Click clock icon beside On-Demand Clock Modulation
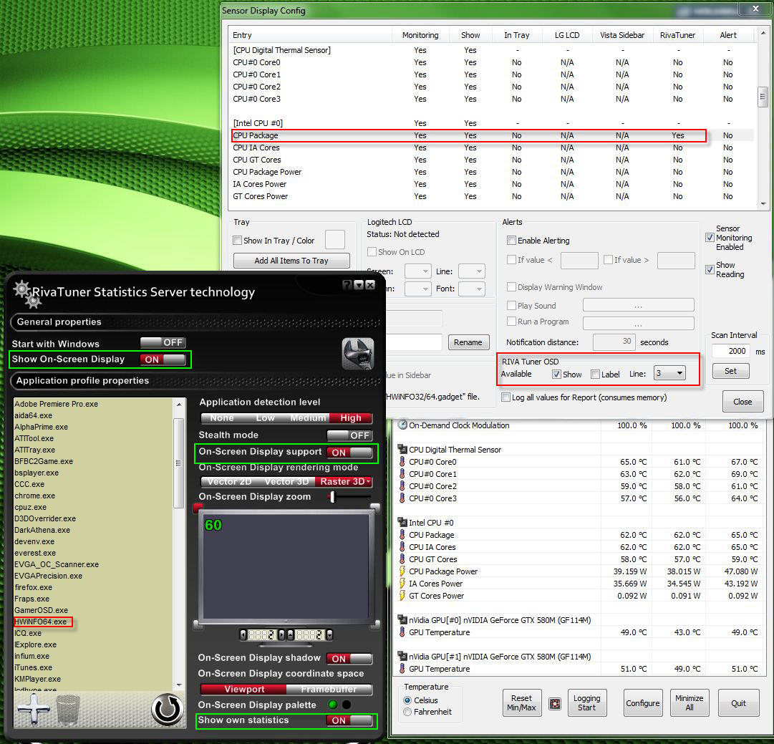The height and width of the screenshot is (744, 774). click(x=402, y=425)
